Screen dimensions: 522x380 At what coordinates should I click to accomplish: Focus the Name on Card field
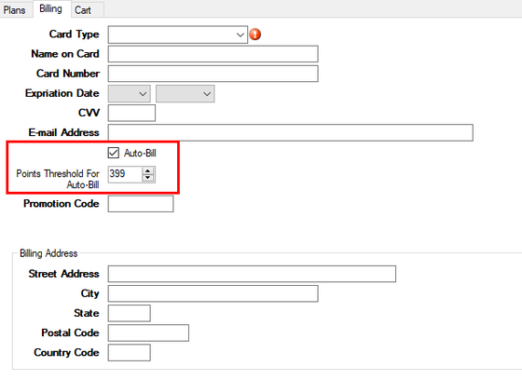[x=213, y=54]
